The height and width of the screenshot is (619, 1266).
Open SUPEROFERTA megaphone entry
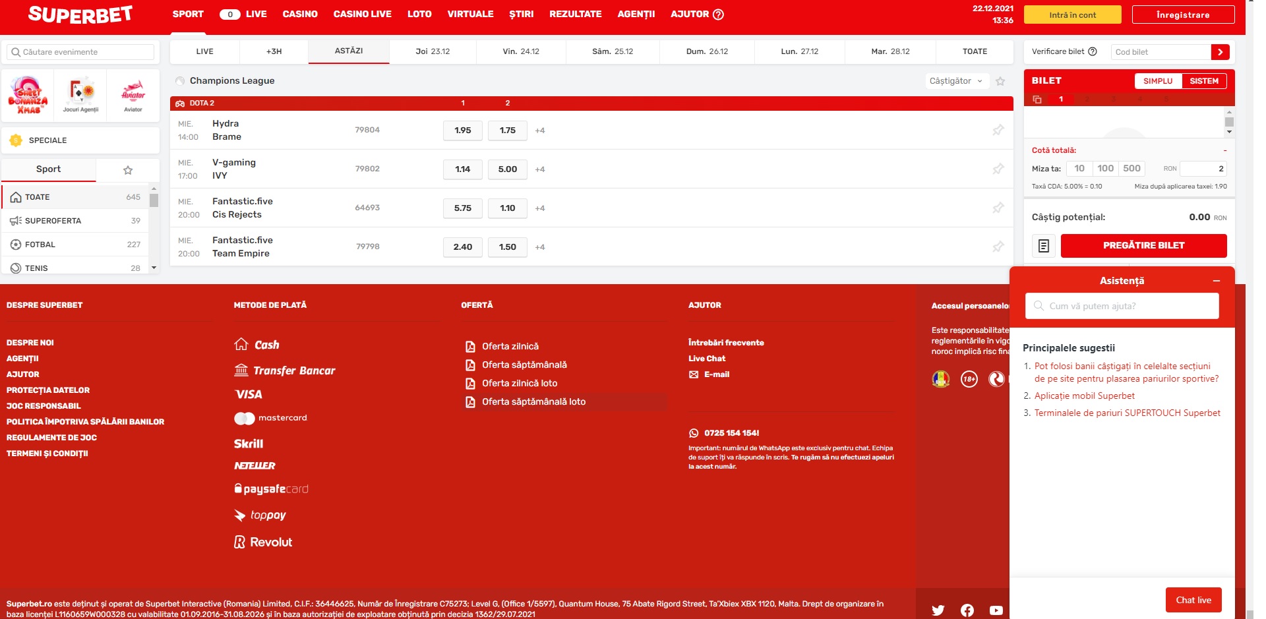(x=76, y=221)
